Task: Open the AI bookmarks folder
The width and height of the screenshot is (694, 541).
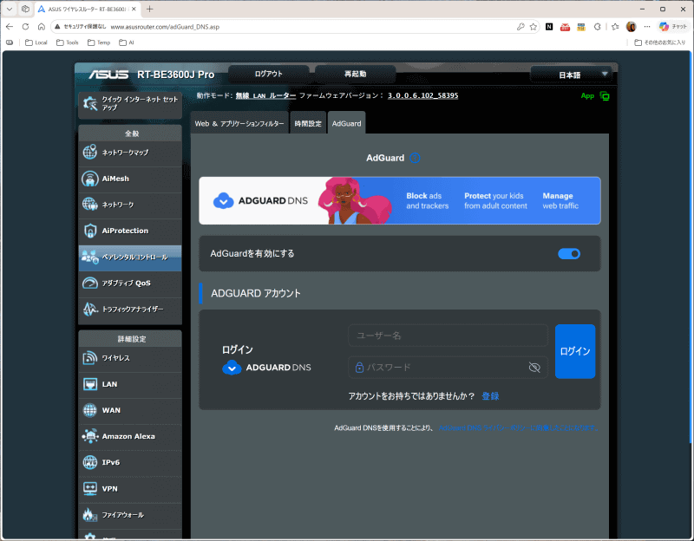Action: 126,42
